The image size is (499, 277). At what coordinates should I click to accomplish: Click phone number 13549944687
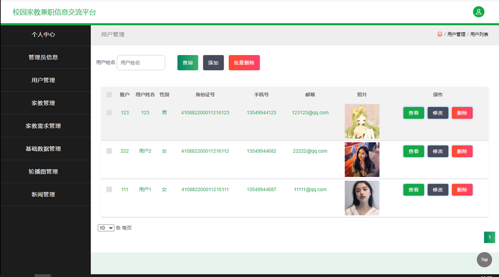click(261, 189)
